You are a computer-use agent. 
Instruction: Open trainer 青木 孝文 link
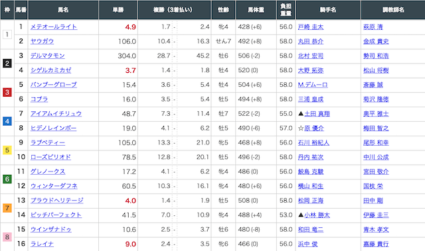pyautogui.click(x=376, y=229)
